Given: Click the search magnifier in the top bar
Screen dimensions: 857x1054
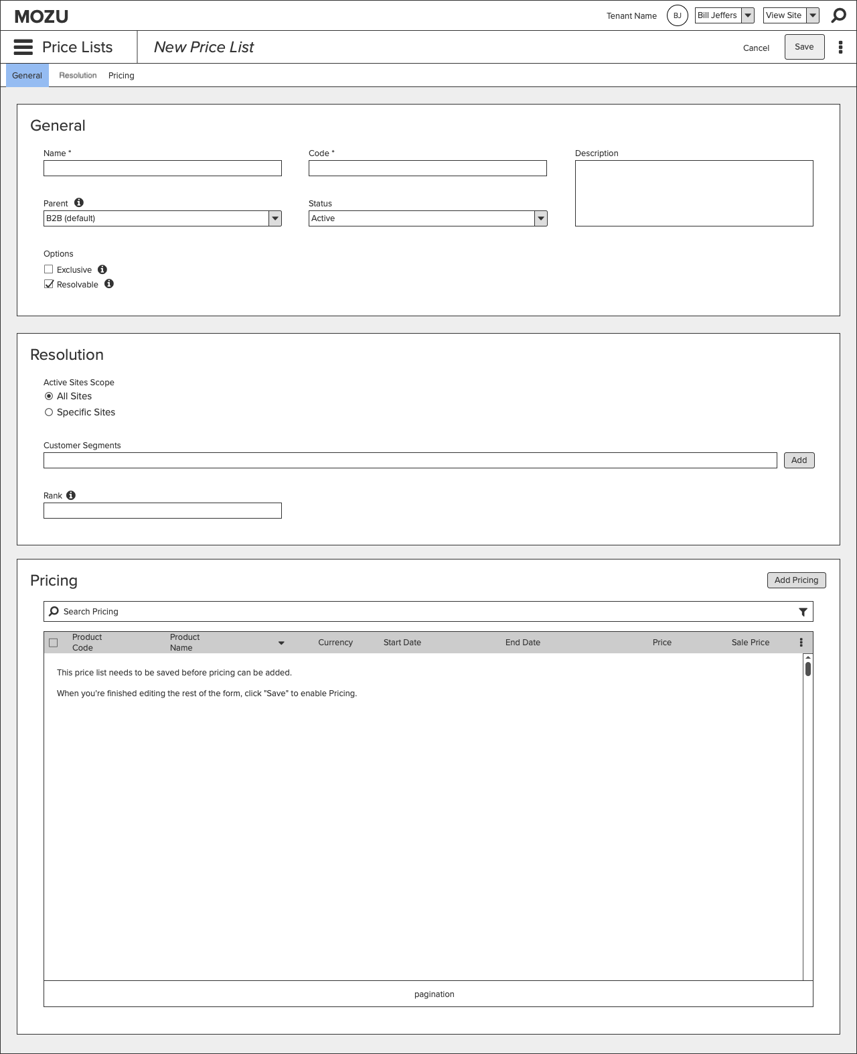Looking at the screenshot, I should [838, 15].
